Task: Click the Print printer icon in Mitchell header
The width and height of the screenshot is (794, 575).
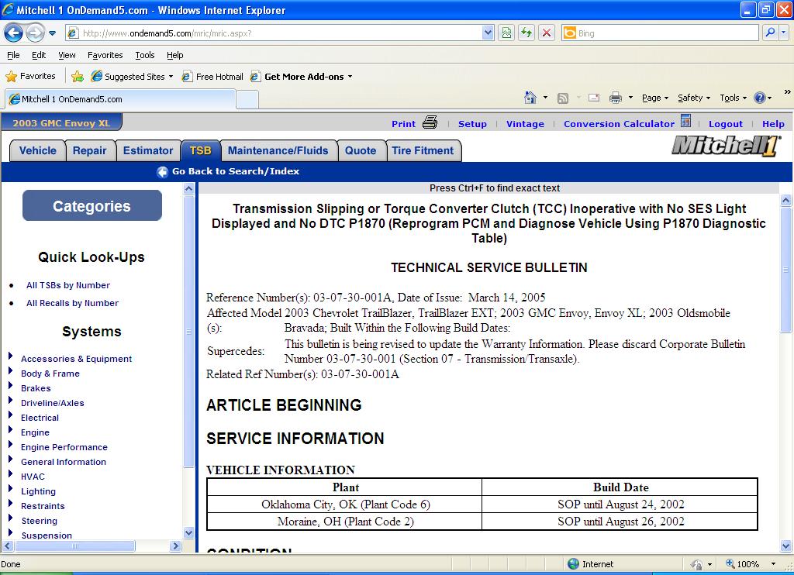Action: (430, 122)
